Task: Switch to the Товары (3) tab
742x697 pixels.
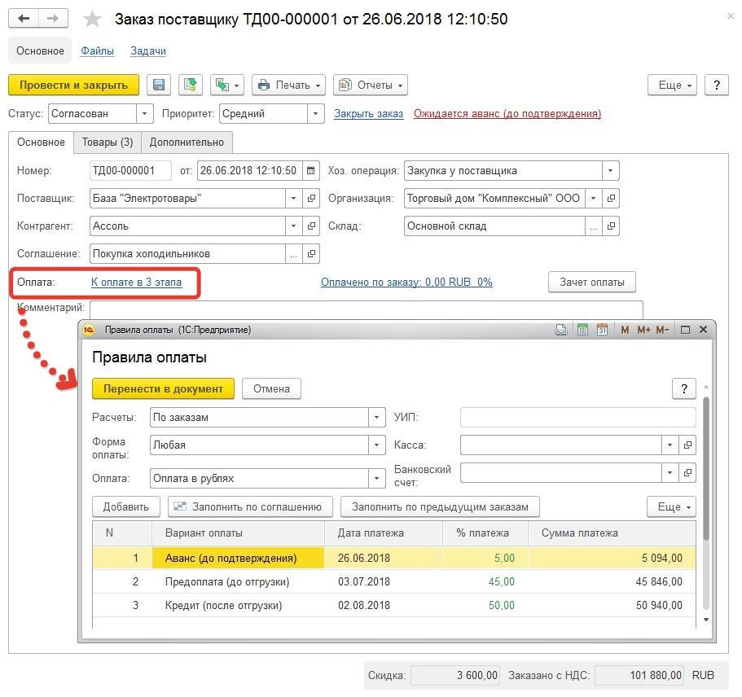Action: [x=108, y=142]
